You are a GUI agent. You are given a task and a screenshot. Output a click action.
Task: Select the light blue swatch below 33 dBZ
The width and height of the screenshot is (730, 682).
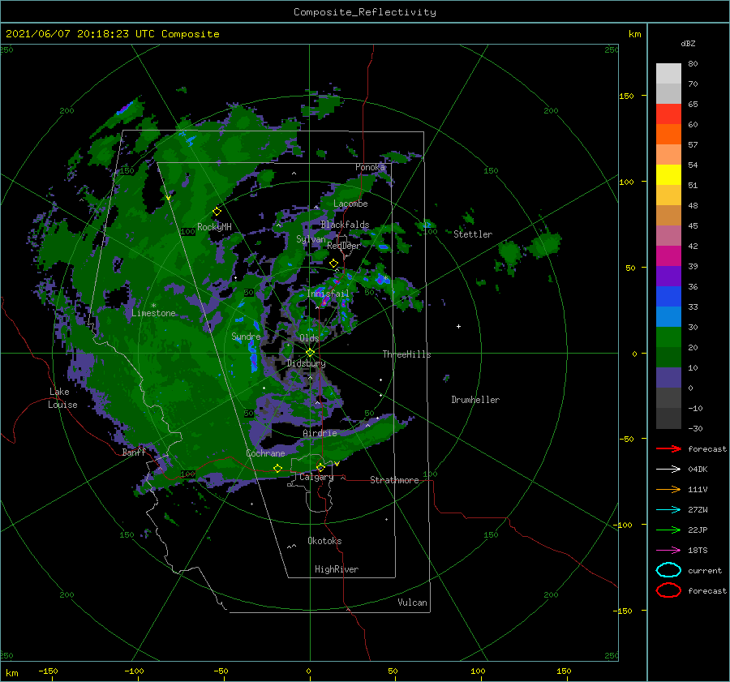(668, 317)
